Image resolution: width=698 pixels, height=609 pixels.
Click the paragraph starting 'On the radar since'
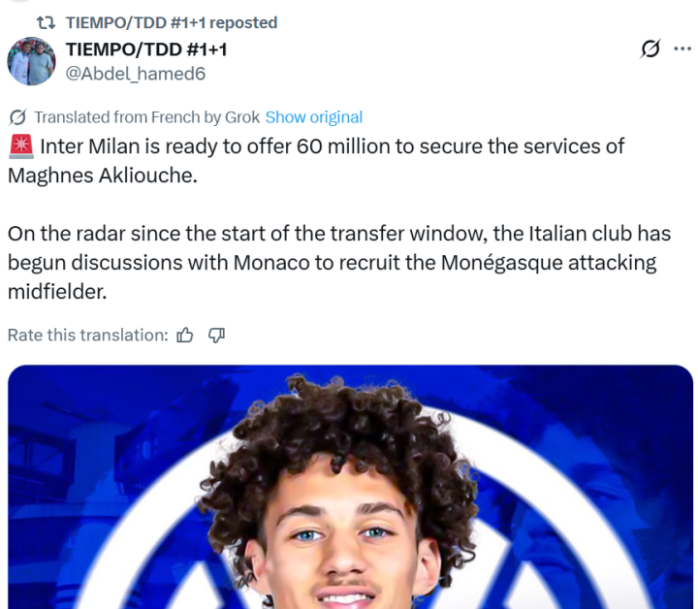coord(338,263)
